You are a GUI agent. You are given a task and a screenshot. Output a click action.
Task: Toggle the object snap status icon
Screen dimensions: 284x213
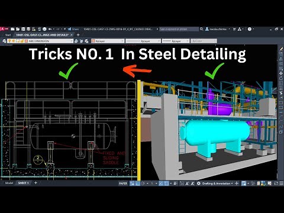pos(167,183)
